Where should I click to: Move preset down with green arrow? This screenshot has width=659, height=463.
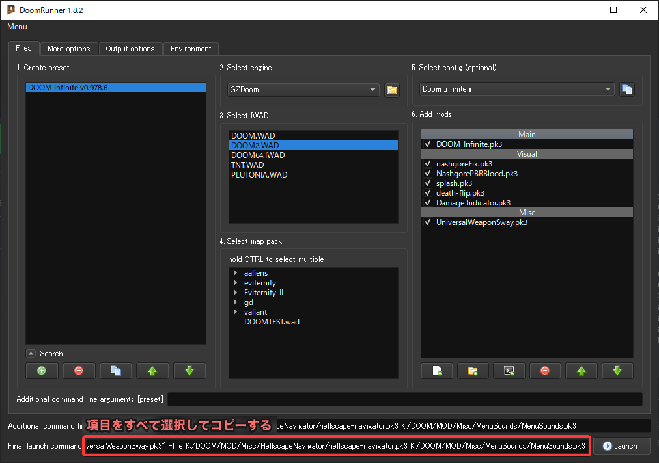(189, 371)
